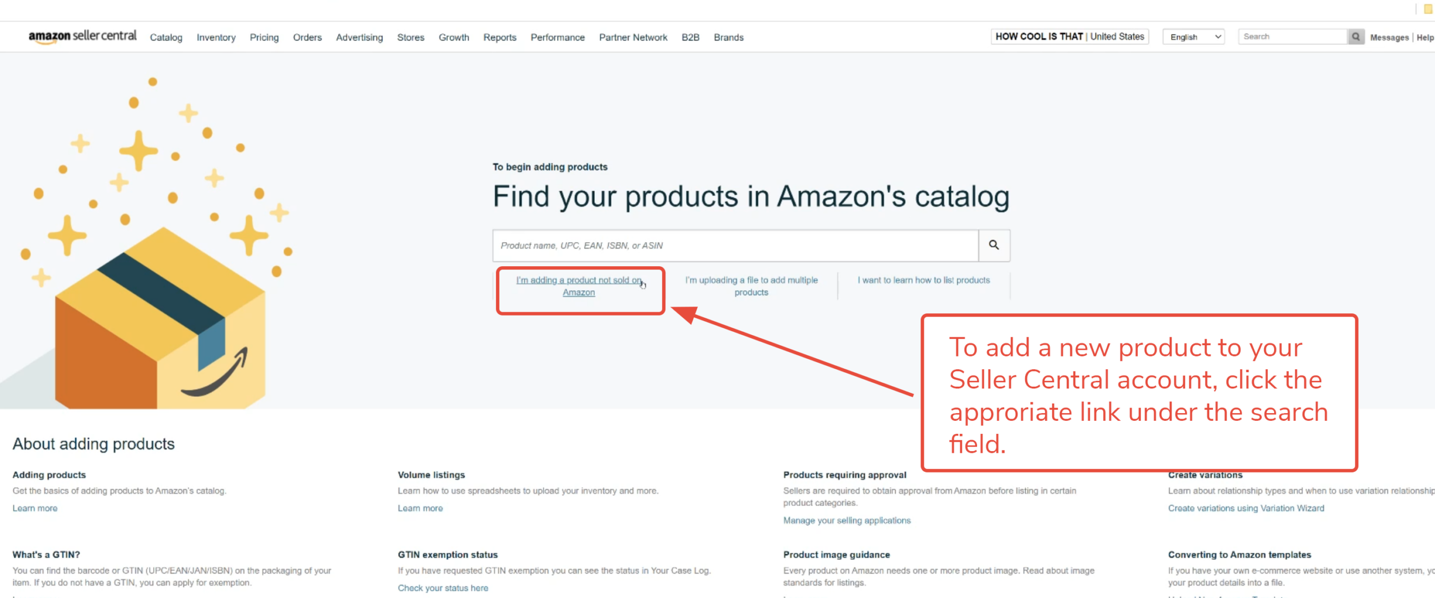
Task: Click "I want to learn how to list products"
Action: click(x=923, y=280)
